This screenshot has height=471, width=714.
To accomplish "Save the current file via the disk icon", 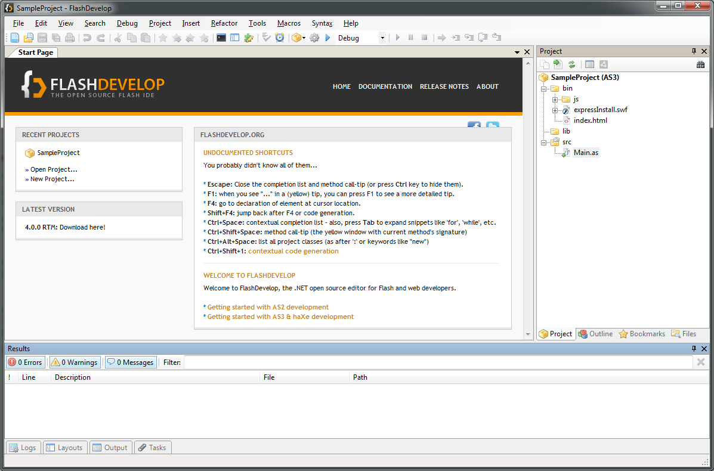I will 41,38.
